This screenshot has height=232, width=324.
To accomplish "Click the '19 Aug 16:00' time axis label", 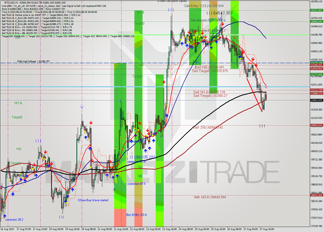I will 73,229.
